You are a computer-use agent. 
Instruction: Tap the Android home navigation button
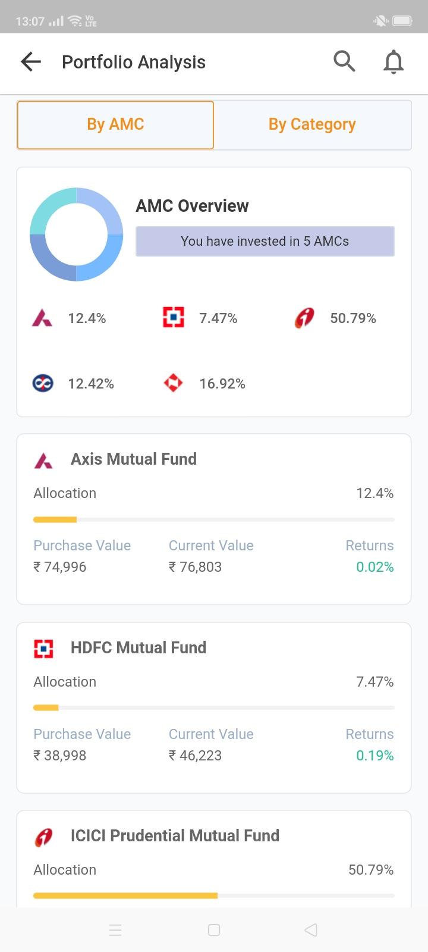point(214,930)
